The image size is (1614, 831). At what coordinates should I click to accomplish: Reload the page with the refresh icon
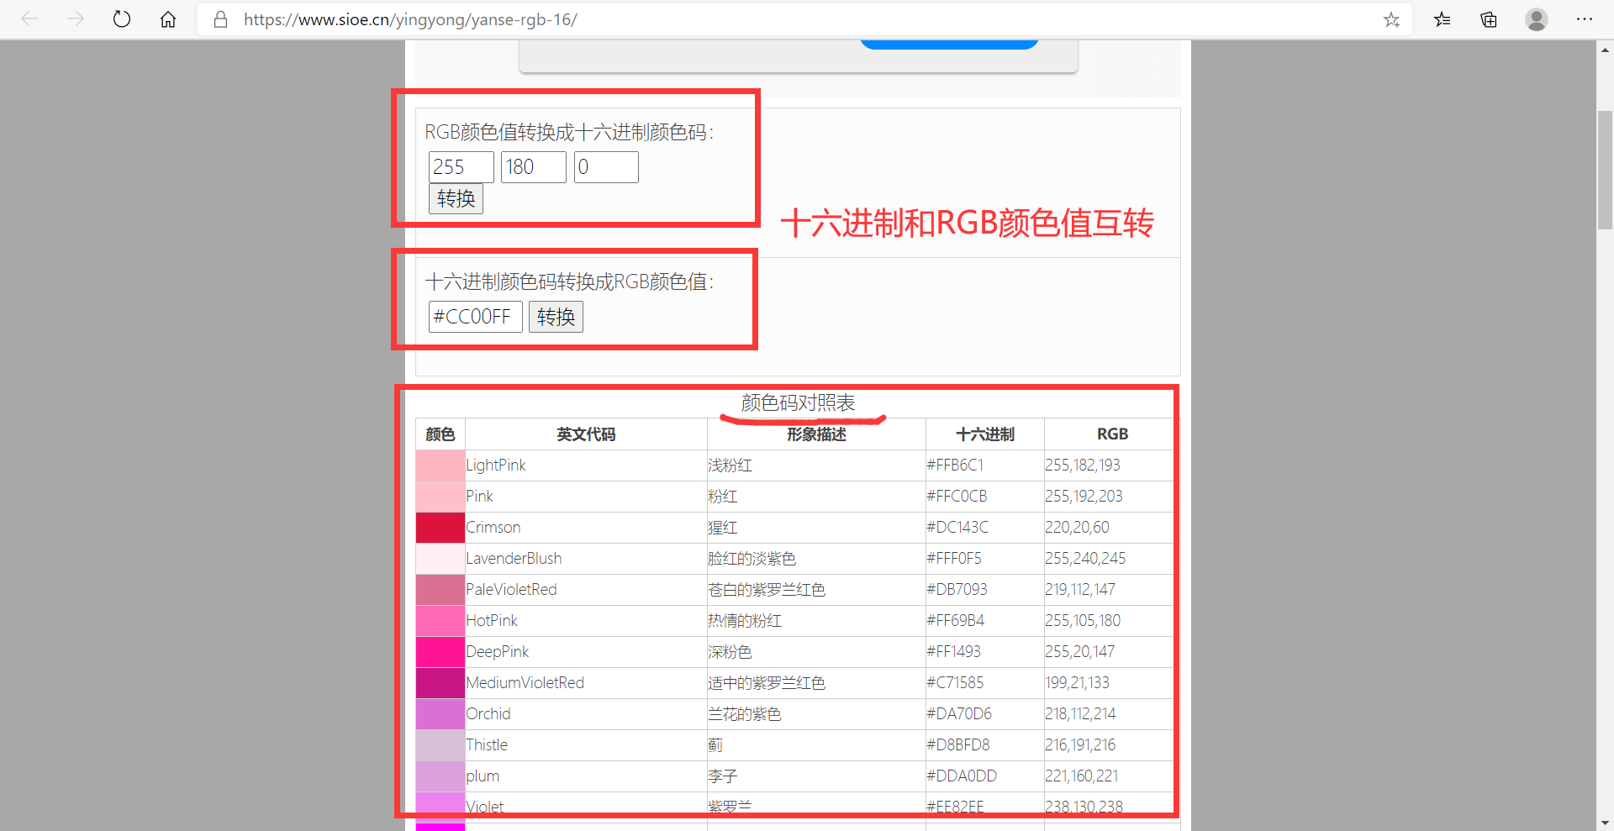pyautogui.click(x=122, y=19)
